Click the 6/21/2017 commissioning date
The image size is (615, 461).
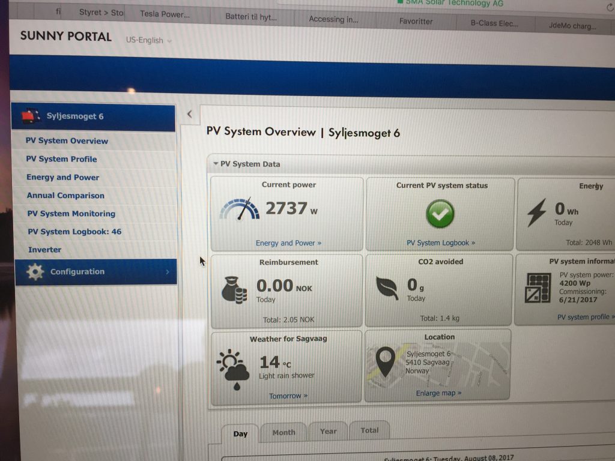578,300
